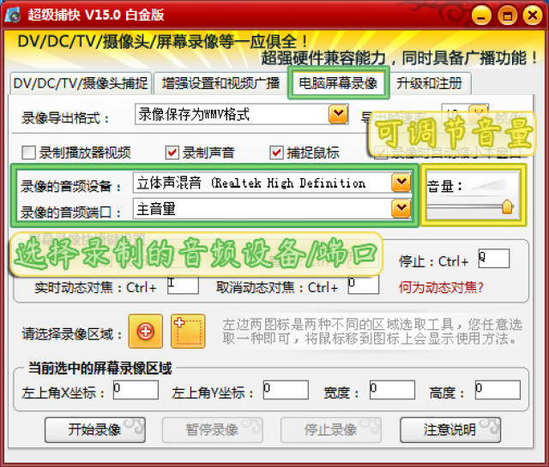Select the 电脑屏幕录像 tab

pos(338,83)
